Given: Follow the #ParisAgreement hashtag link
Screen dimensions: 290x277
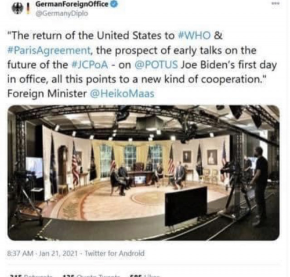Looking at the screenshot, I should (x=49, y=51).
